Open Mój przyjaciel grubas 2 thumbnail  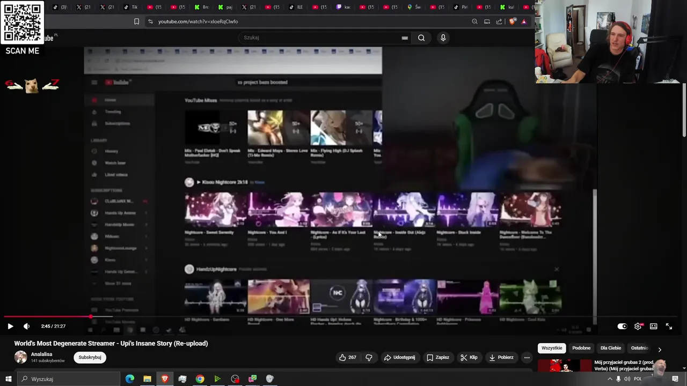564,366
